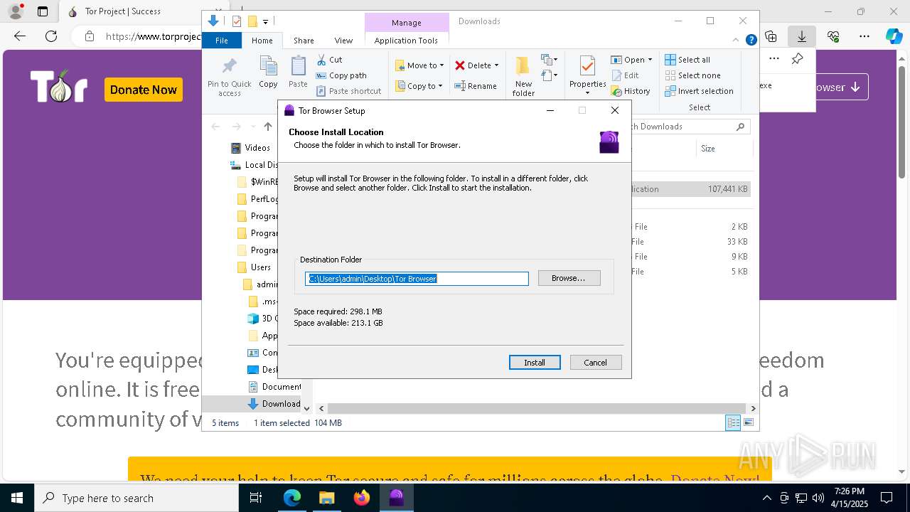The width and height of the screenshot is (910, 512).
Task: Click Select none in ribbon
Action: pyautogui.click(x=692, y=75)
